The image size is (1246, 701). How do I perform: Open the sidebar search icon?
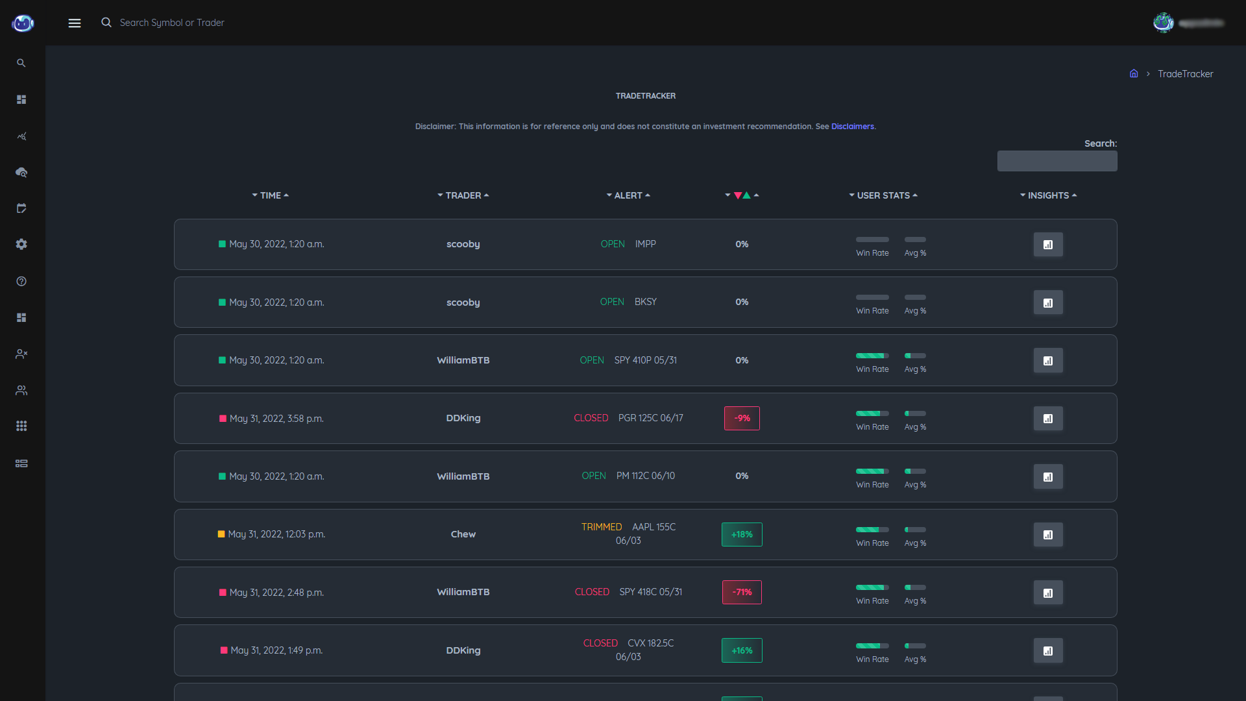pyautogui.click(x=21, y=63)
